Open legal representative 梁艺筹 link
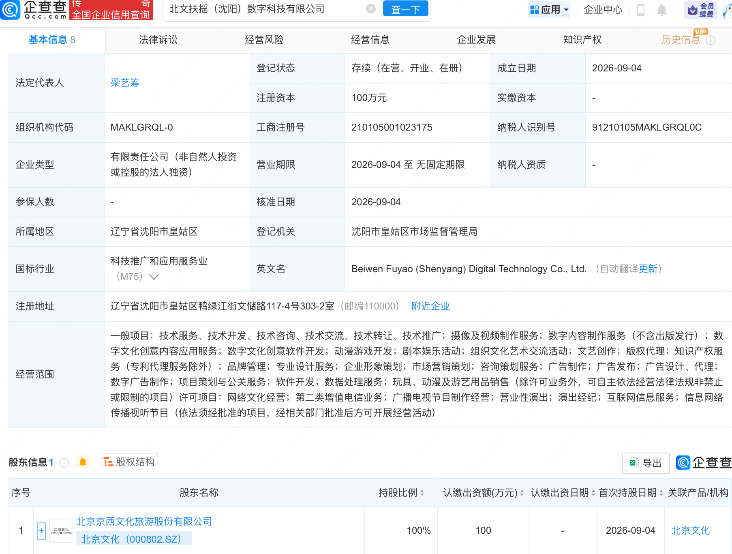 pos(125,83)
